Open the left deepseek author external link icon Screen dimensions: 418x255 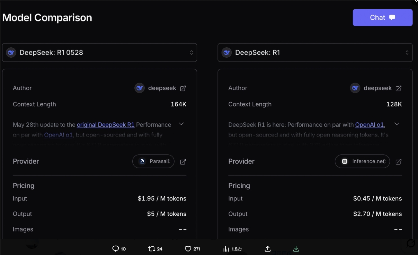pos(183,88)
